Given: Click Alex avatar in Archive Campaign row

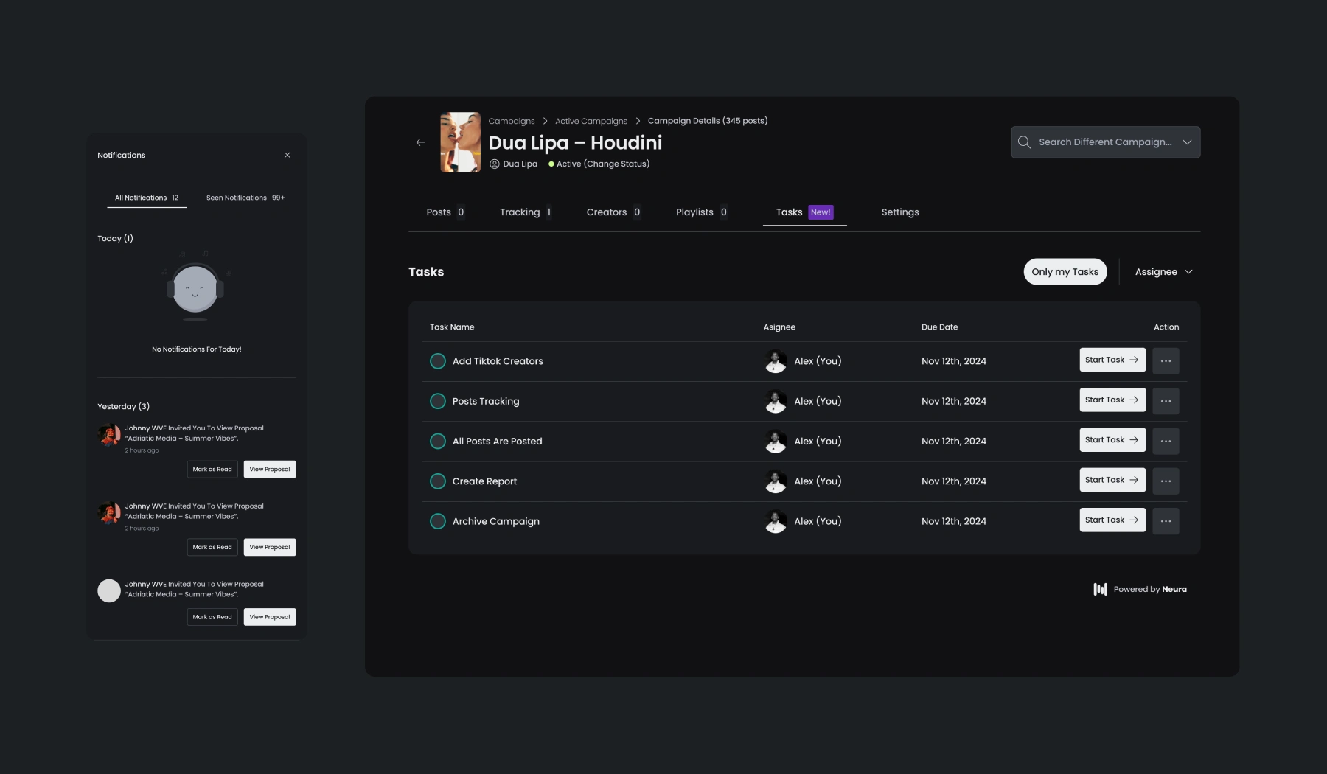Looking at the screenshot, I should tap(776, 521).
